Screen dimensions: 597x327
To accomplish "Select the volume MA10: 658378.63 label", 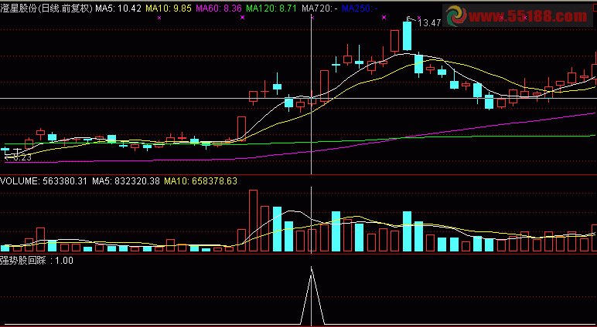I will pyautogui.click(x=200, y=181).
